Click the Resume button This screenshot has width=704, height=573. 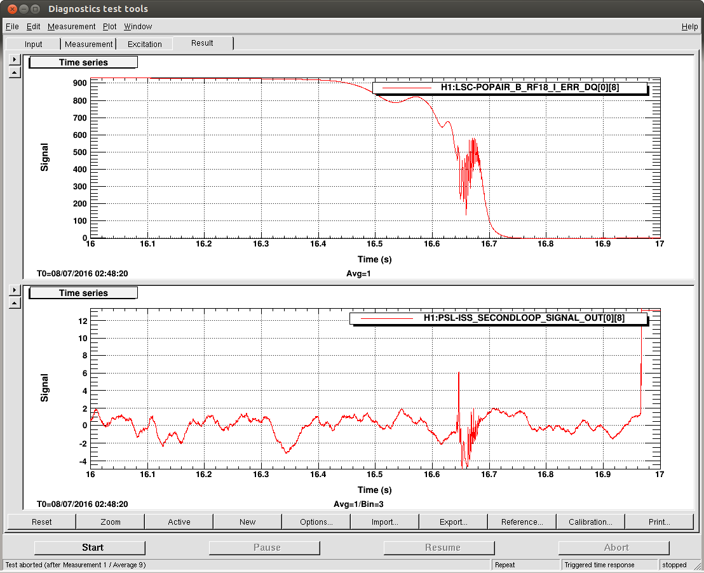[439, 548]
